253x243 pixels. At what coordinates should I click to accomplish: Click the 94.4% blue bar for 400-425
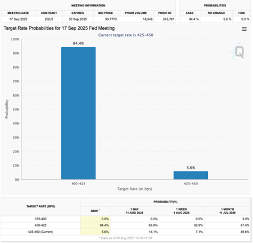78,113
